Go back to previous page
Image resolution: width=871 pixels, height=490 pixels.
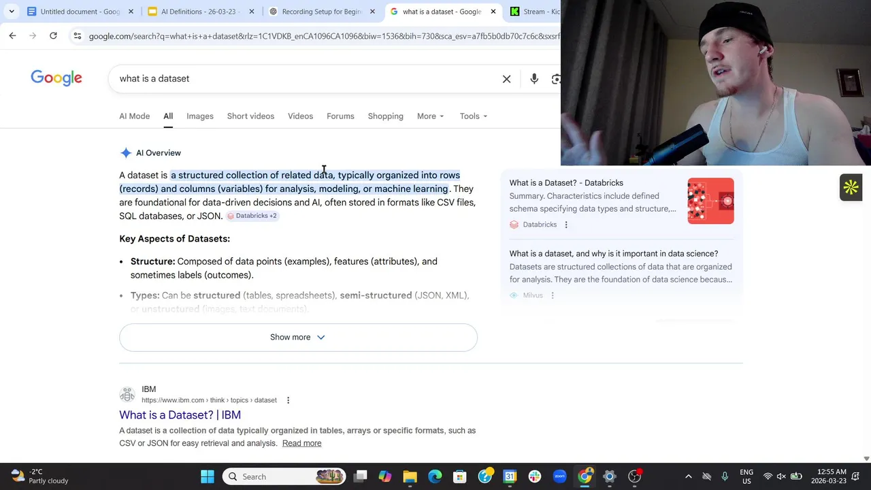coord(12,35)
